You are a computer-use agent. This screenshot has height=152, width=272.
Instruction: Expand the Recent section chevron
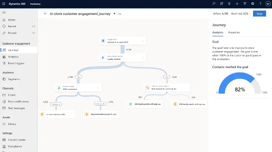click(x=34, y=26)
